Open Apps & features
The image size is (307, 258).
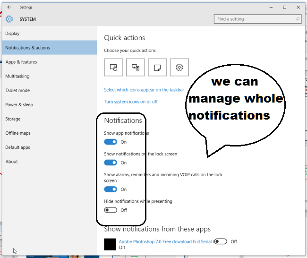(50, 62)
